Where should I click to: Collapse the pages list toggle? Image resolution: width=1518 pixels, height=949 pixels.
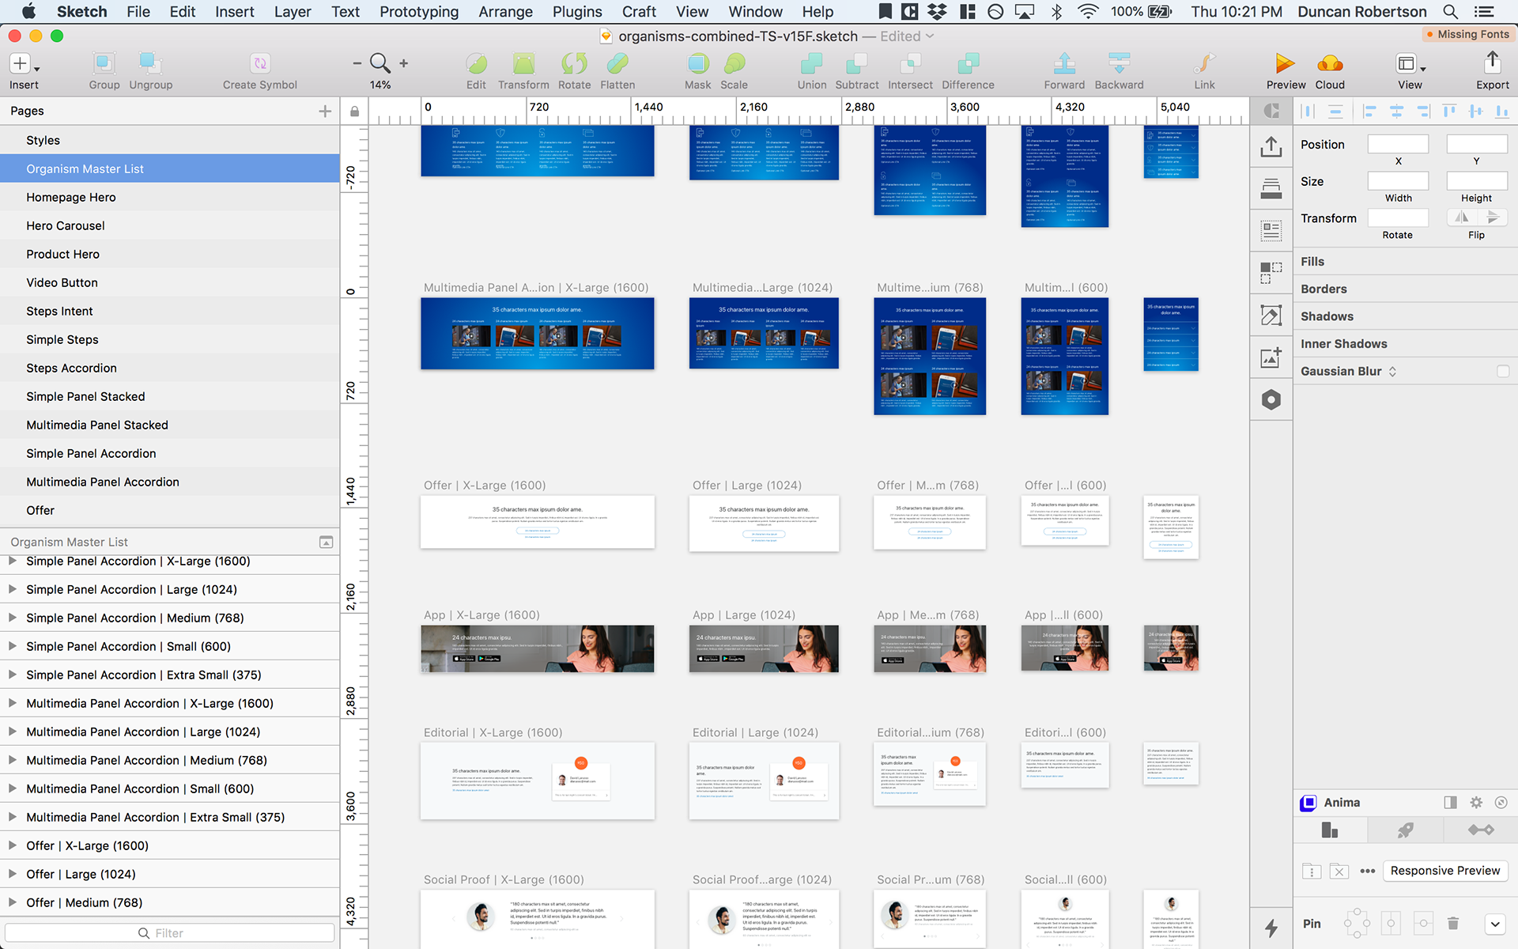click(x=326, y=542)
